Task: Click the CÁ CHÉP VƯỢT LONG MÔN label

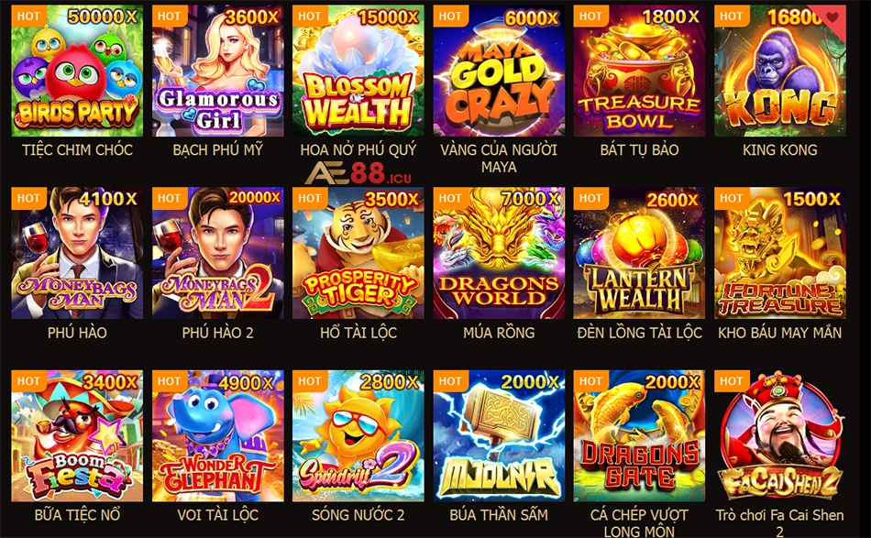Action: (x=639, y=523)
